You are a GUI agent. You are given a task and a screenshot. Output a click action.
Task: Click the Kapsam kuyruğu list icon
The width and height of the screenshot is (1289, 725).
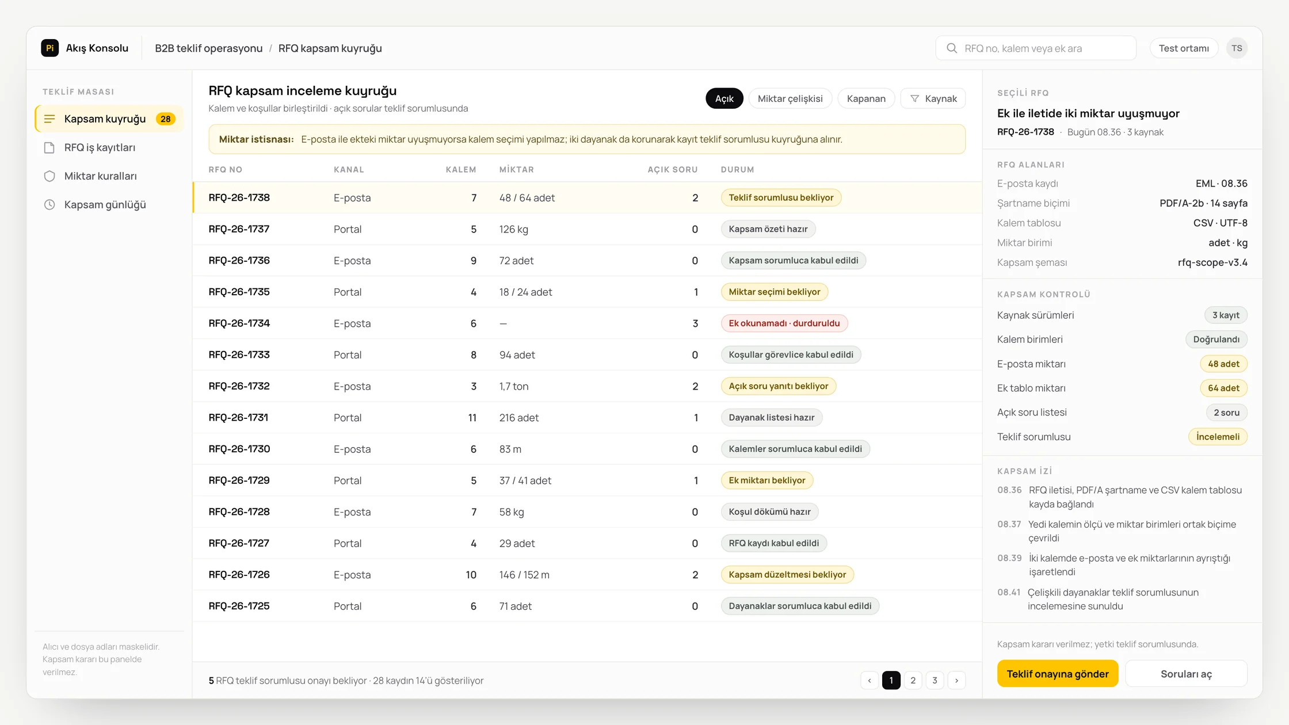[x=49, y=119]
